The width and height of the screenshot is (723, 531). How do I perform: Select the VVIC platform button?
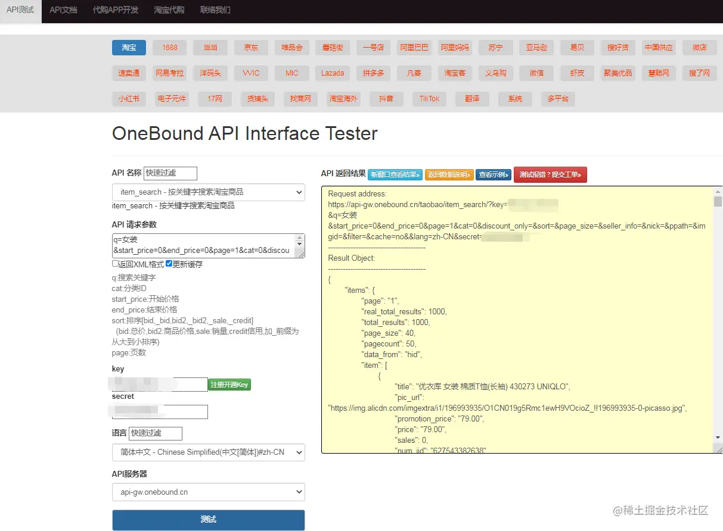click(x=251, y=73)
